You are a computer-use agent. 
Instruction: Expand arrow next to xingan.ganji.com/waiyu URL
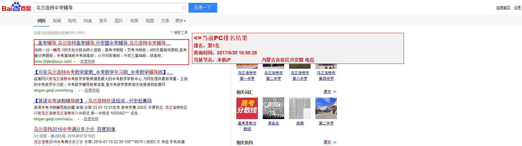point(79,119)
